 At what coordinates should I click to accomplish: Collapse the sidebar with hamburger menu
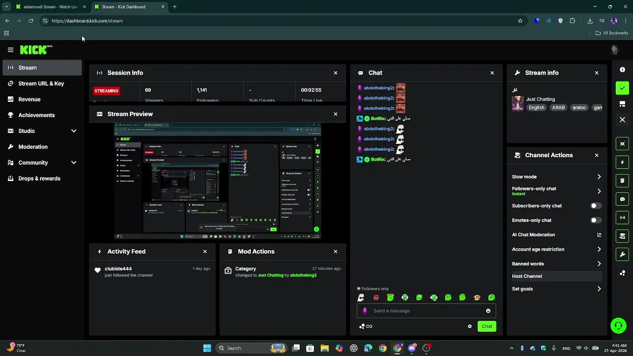click(x=10, y=50)
